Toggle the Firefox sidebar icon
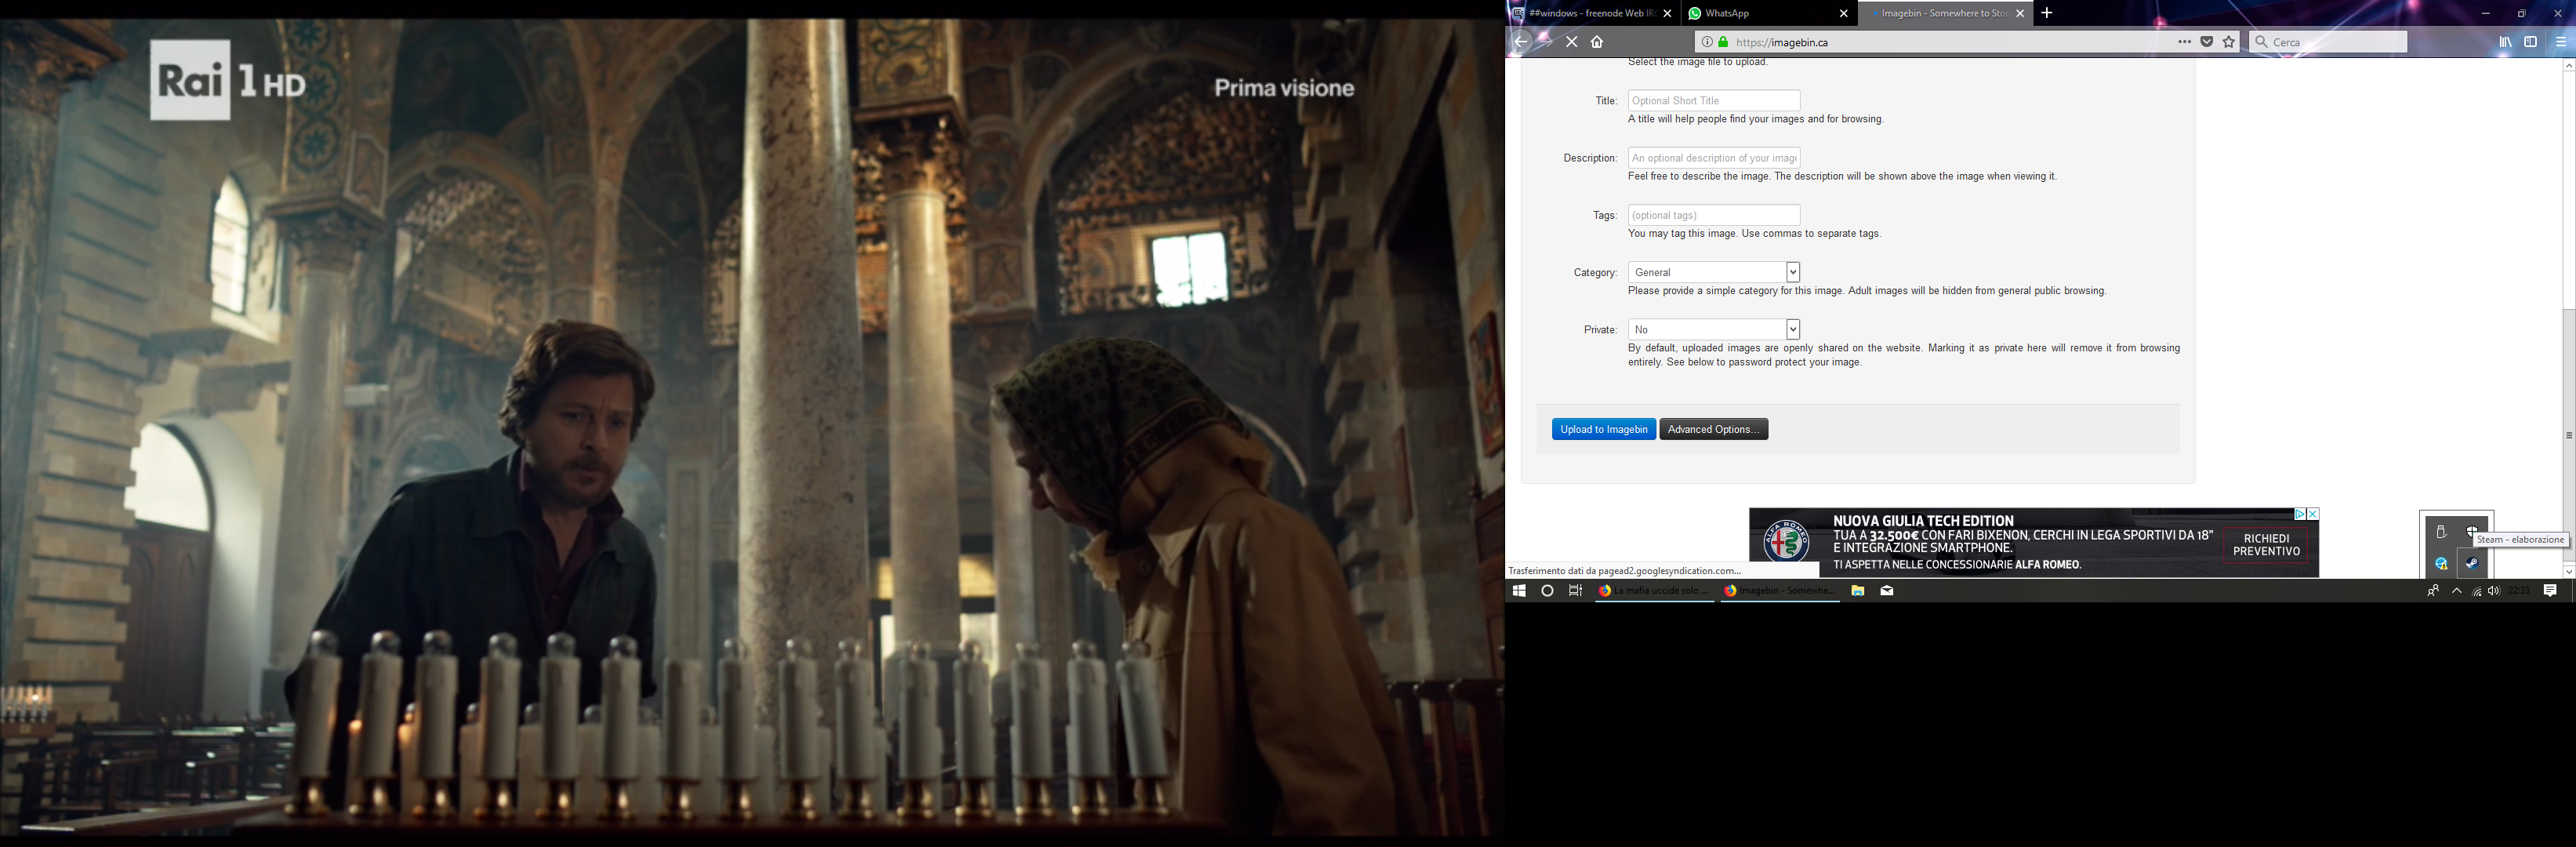 (2531, 42)
